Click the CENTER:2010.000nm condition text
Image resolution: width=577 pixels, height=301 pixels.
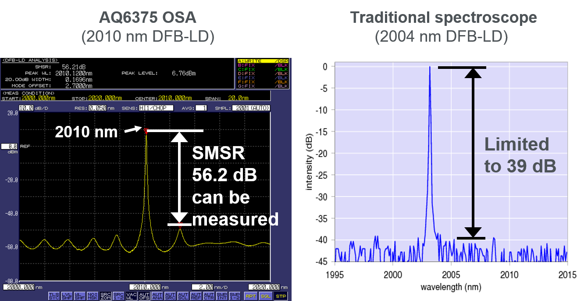[164, 98]
